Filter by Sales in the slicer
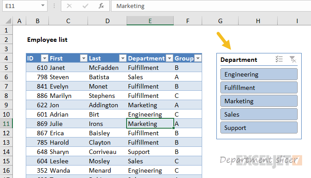This screenshot has width=311, height=178. tap(259, 114)
